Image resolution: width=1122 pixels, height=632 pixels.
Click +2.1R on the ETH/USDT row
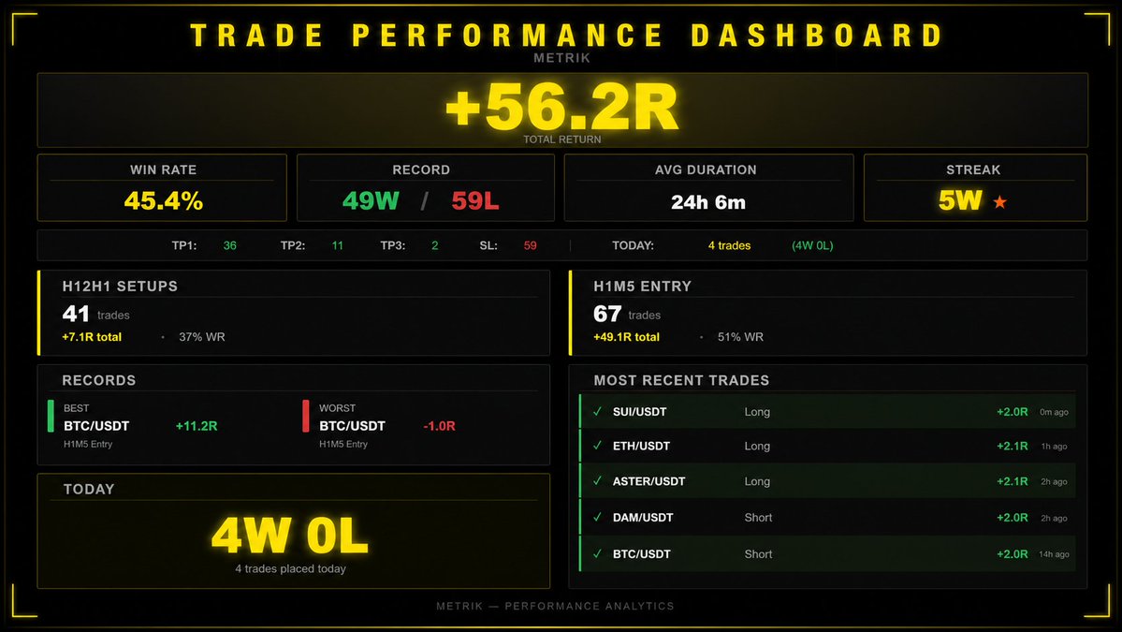tap(1013, 446)
